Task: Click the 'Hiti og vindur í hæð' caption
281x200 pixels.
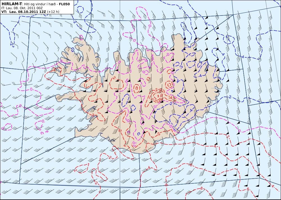Action: tap(40, 4)
